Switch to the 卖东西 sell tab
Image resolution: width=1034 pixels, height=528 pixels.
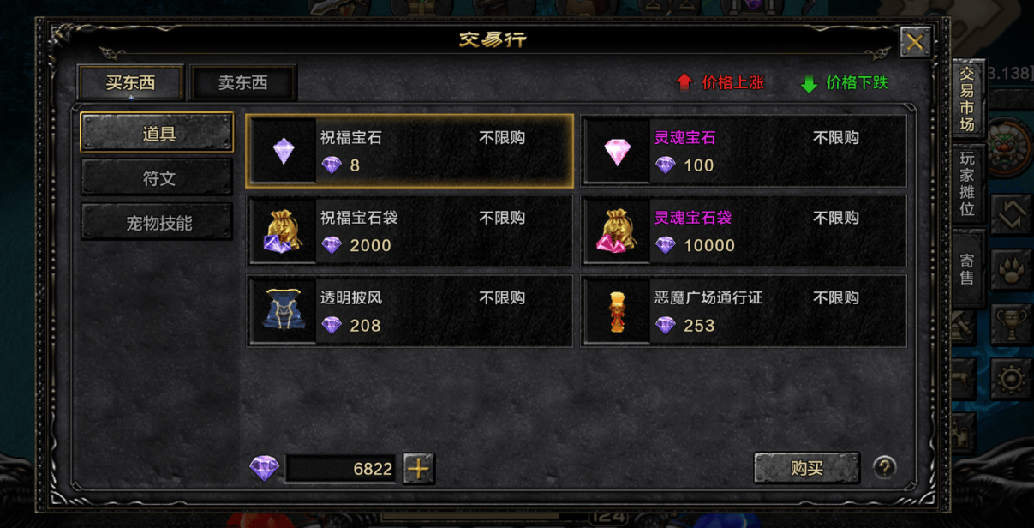click(243, 83)
